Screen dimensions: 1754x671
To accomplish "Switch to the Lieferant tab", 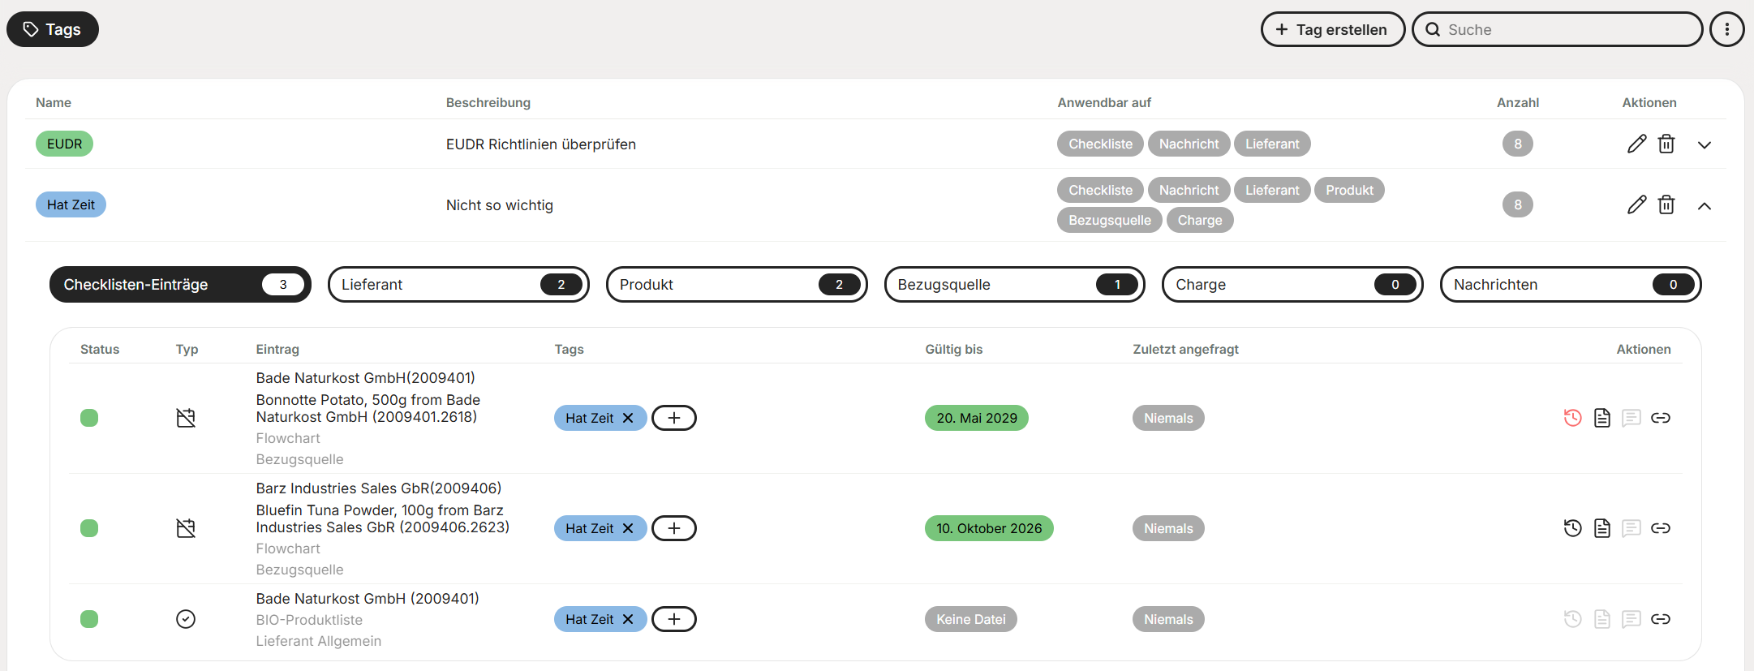I will pos(458,285).
